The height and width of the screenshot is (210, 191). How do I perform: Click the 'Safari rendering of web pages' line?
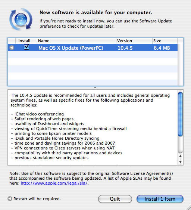[42, 119]
